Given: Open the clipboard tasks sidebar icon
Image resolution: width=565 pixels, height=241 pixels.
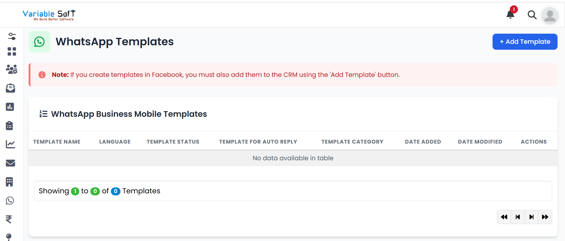Looking at the screenshot, I should [10, 125].
